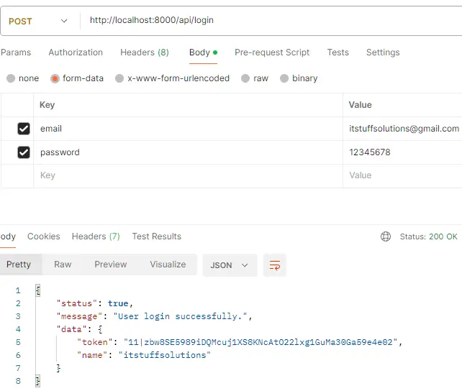
Task: Open the response Cookies tab
Action: (44, 236)
